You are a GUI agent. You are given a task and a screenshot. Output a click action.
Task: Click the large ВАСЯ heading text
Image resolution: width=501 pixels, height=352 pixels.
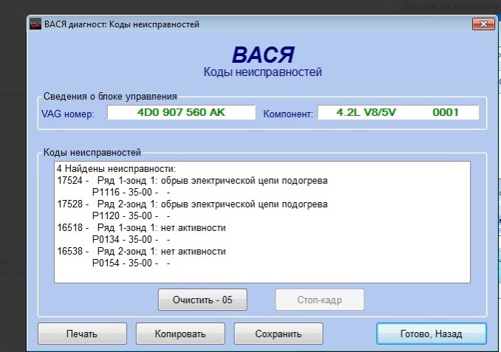(x=262, y=55)
